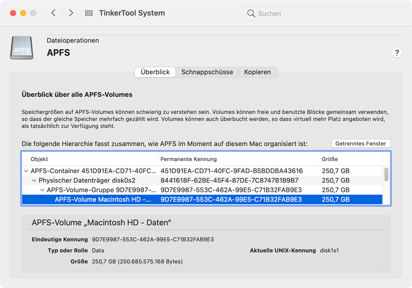Click the Eindeutige Kennung value text

(x=153, y=239)
